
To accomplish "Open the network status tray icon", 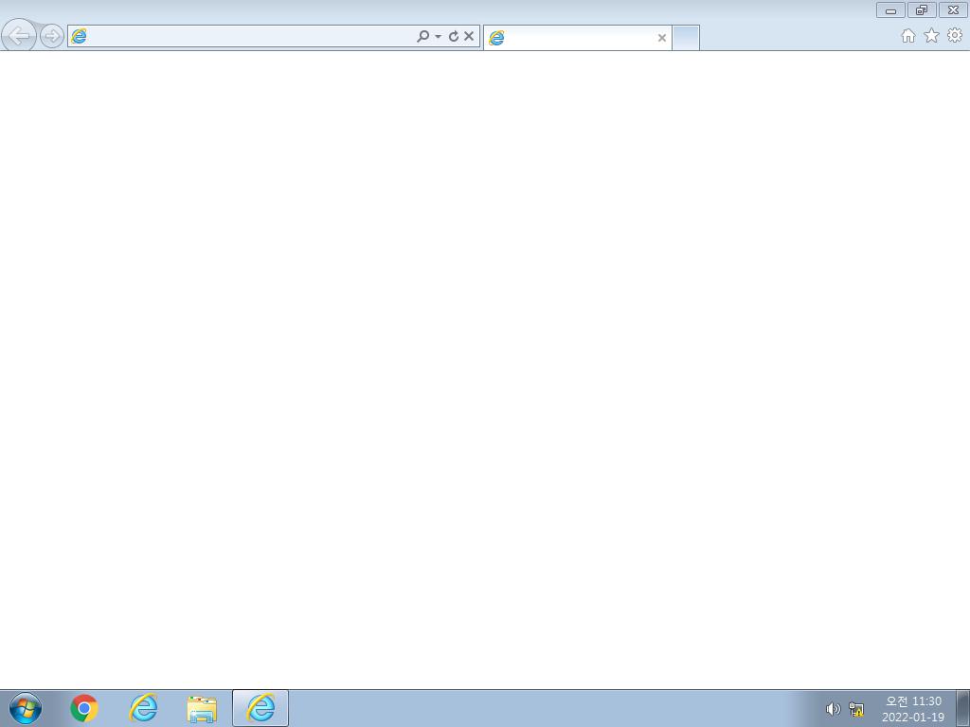I will [x=856, y=708].
